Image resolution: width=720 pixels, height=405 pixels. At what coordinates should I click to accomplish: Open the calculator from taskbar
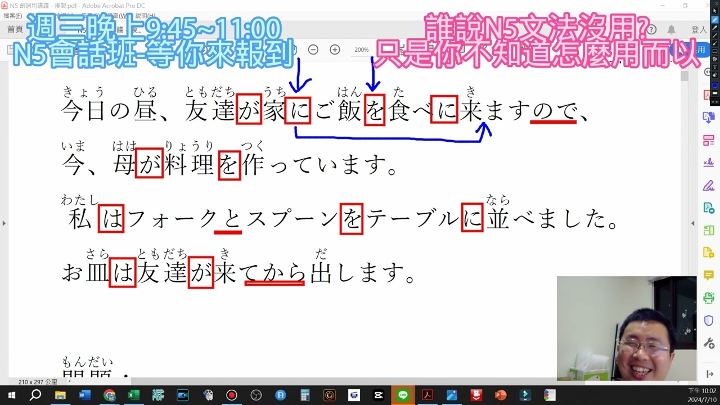pyautogui.click(x=305, y=395)
